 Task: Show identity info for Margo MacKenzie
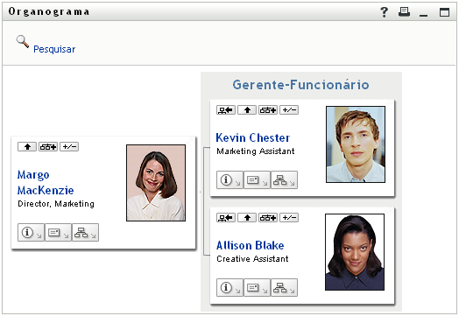click(x=31, y=233)
